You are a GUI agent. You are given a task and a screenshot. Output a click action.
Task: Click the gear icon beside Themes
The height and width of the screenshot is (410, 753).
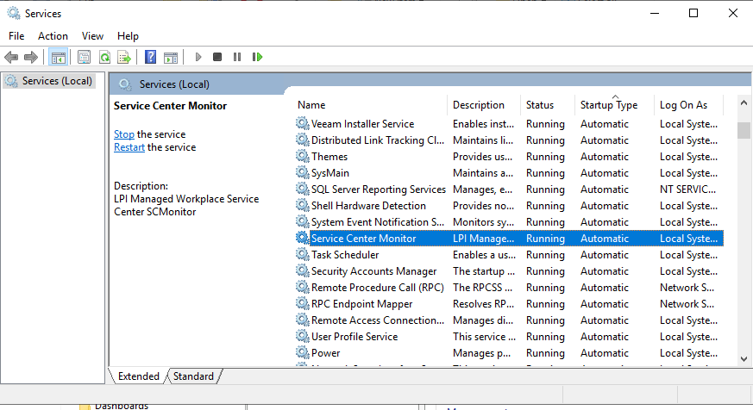[302, 156]
